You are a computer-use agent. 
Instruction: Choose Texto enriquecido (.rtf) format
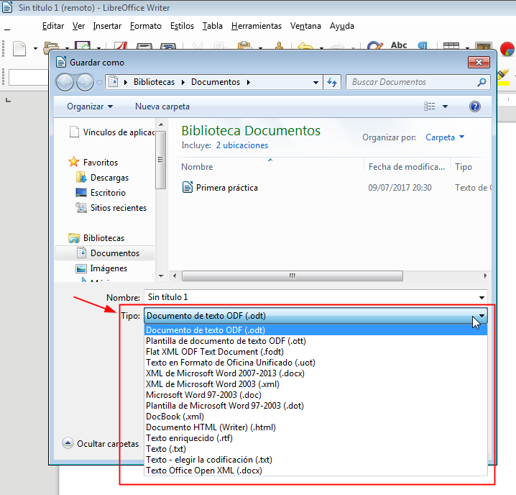click(x=189, y=438)
